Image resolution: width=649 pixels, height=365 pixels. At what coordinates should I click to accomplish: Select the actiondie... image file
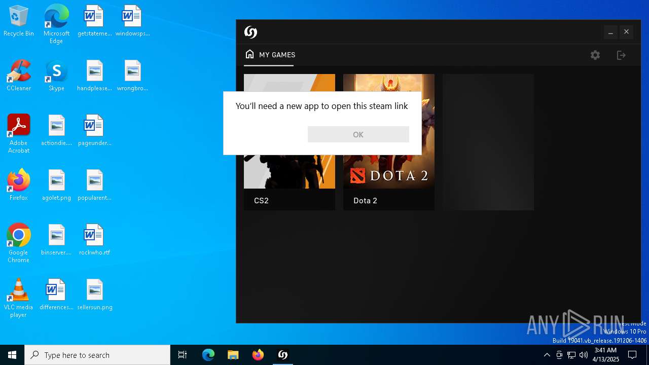point(56,131)
